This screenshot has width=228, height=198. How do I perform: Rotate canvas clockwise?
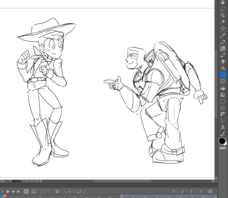pyautogui.click(x=31, y=181)
